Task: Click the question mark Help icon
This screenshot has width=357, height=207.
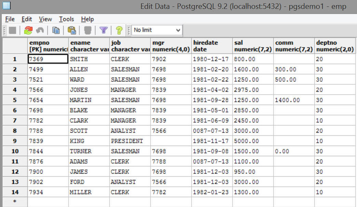Action: [119, 30]
